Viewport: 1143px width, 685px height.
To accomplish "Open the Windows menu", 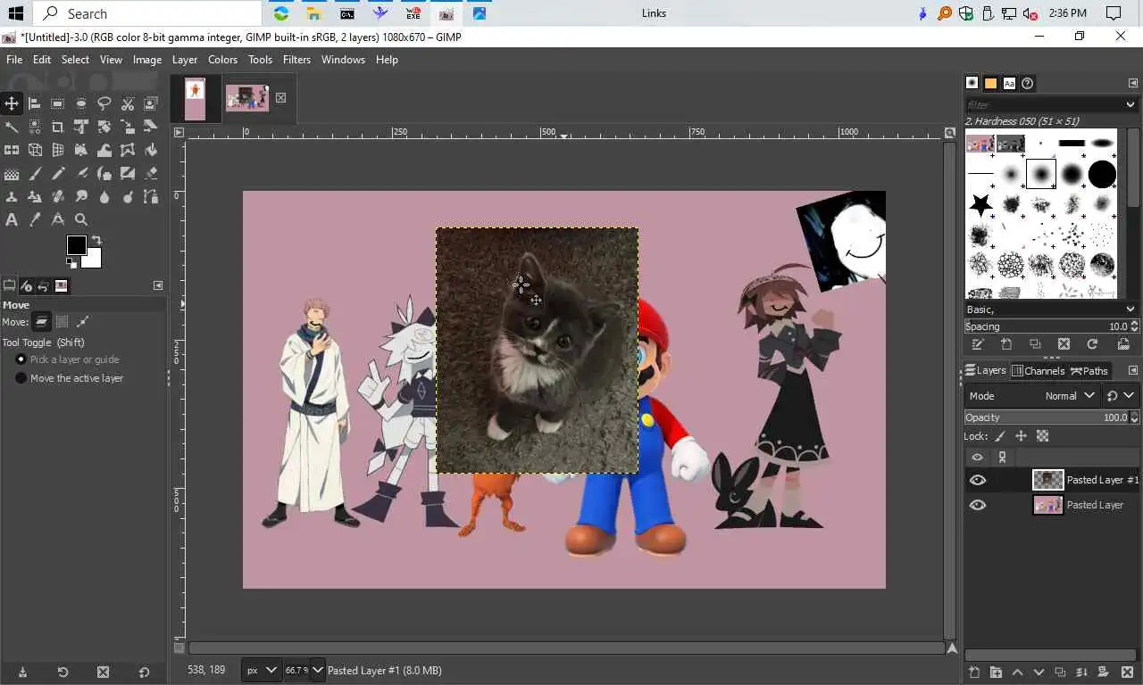I will point(343,60).
